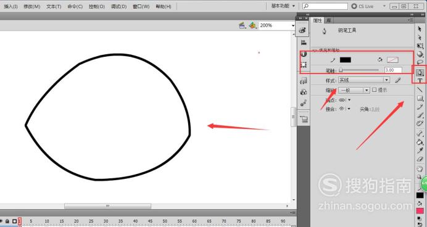Select the Lasso tool
Image resolution: width=427 pixels, height=227 pixels.
pyautogui.click(x=420, y=62)
